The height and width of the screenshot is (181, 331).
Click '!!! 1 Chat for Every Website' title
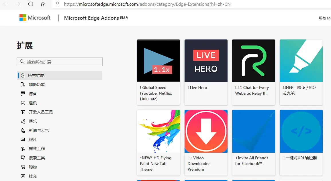[252, 90]
